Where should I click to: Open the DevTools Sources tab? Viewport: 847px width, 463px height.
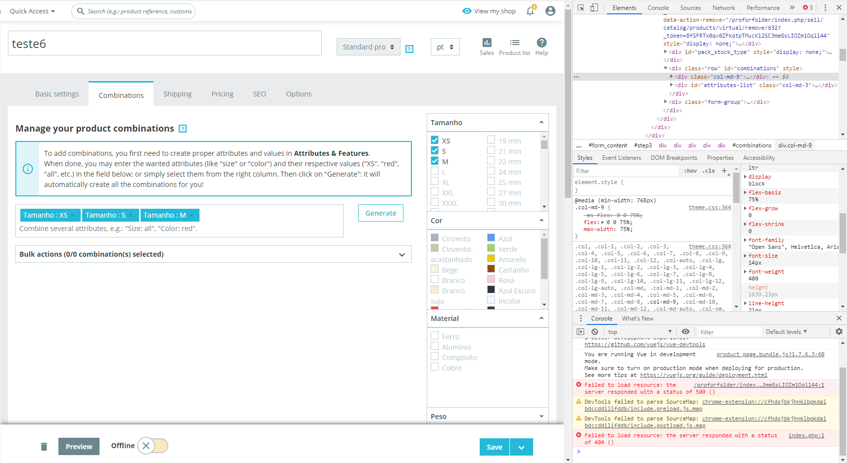click(691, 7)
